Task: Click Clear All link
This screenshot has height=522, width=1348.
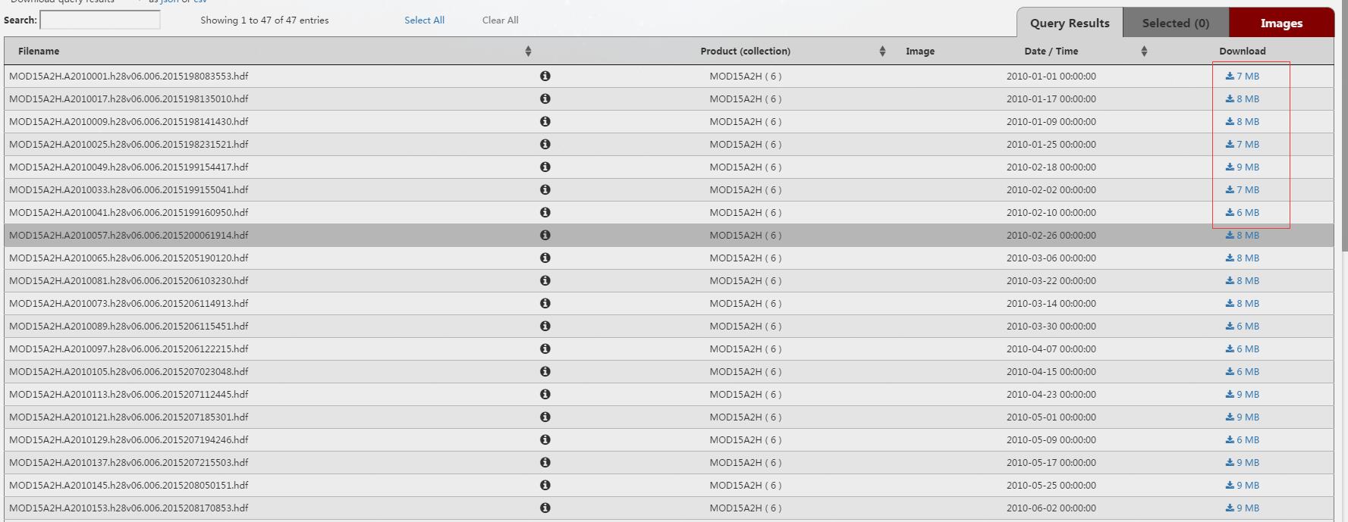Action: (501, 20)
